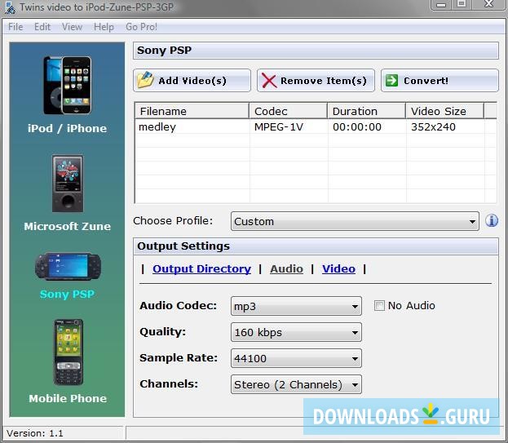Click the Codec column header
Viewport: 508px width, 443px height.
coord(289,111)
